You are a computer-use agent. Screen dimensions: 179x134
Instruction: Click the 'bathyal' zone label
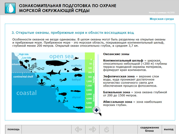coord(76,79)
